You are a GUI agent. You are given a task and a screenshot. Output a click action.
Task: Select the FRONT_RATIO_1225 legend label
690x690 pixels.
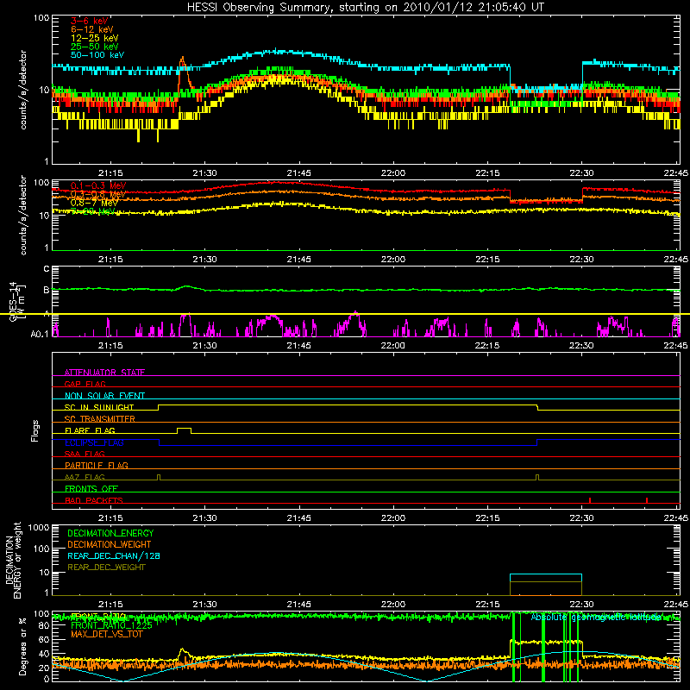[x=111, y=625]
